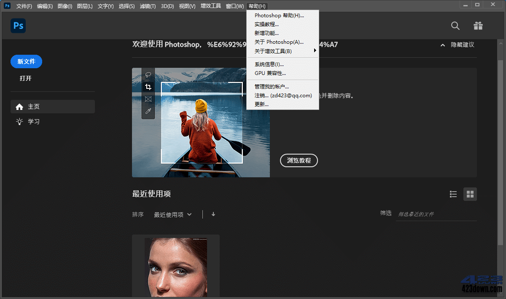The width and height of the screenshot is (506, 299).
Task: Open the 滤镜(T) menu
Action: tap(147, 6)
